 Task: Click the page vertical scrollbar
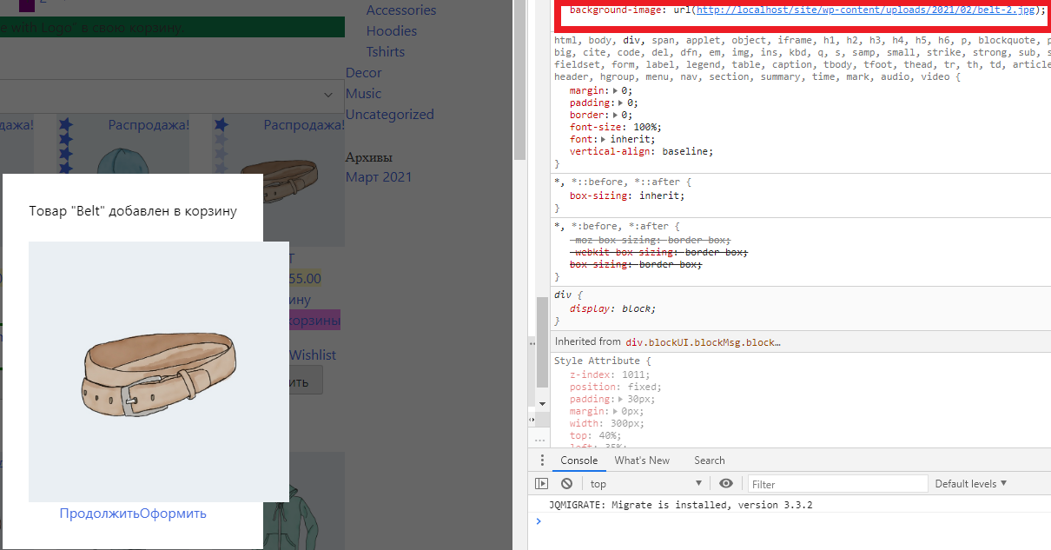coord(519,80)
